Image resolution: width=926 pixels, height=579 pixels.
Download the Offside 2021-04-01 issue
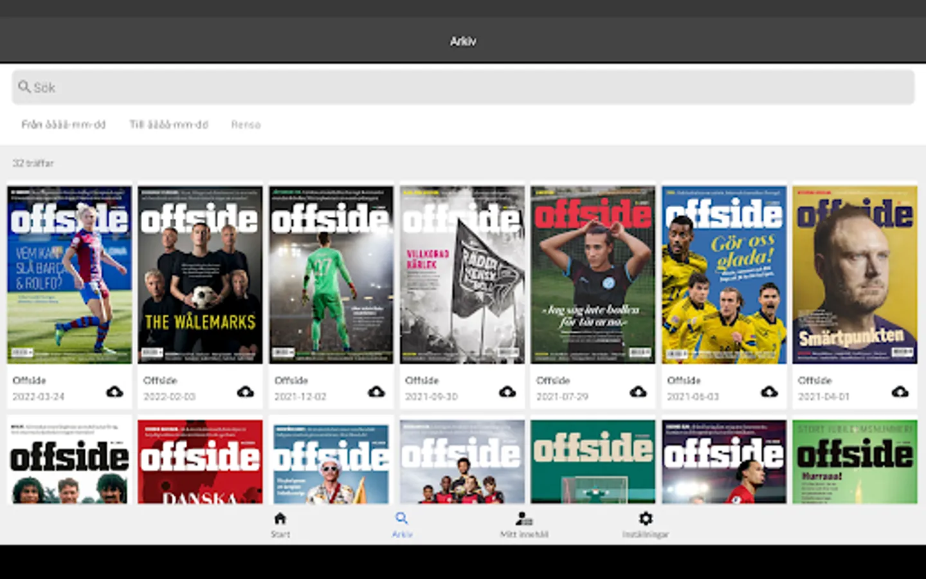click(x=900, y=391)
